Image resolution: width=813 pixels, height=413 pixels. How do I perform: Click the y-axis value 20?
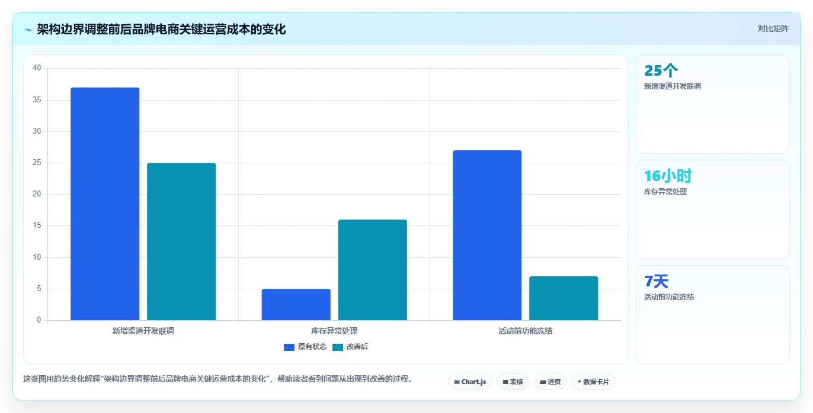(x=37, y=194)
